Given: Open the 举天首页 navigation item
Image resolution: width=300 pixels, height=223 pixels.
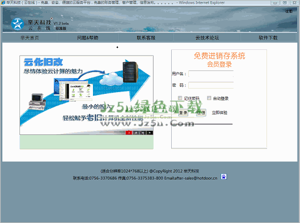Looking at the screenshot, I should (30, 38).
